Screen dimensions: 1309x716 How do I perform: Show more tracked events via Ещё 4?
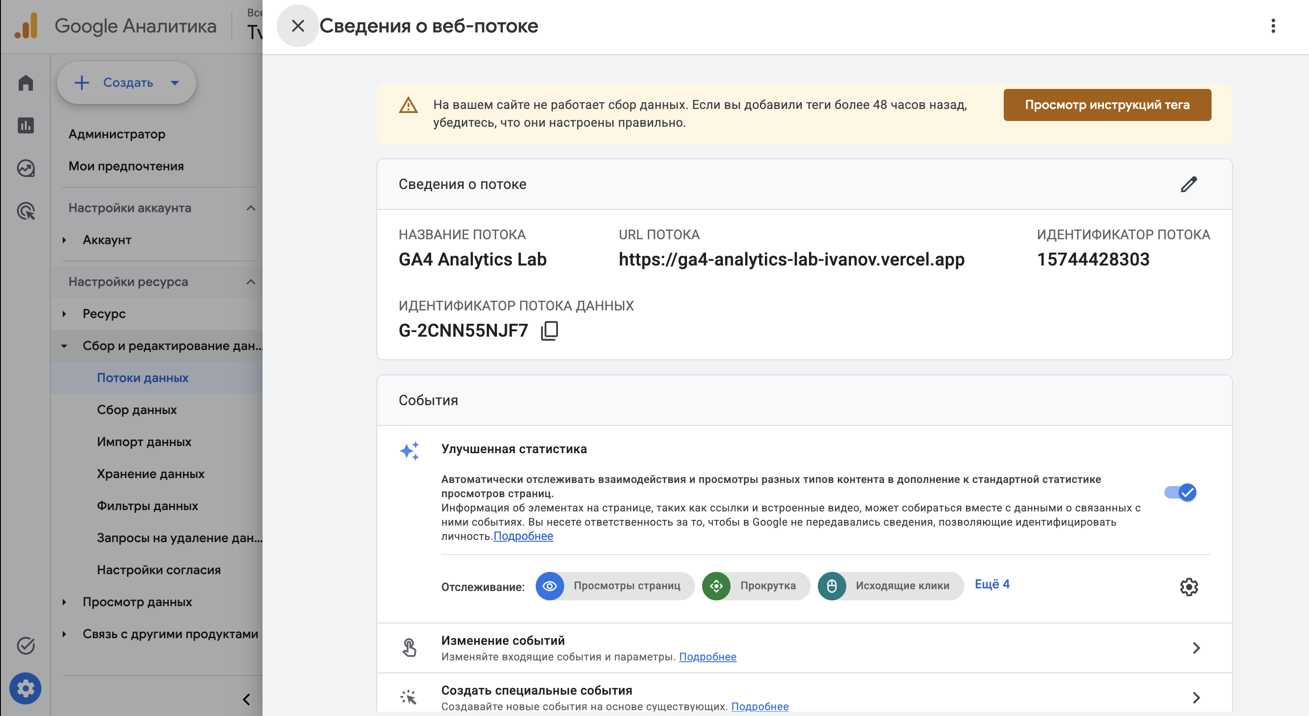point(992,584)
